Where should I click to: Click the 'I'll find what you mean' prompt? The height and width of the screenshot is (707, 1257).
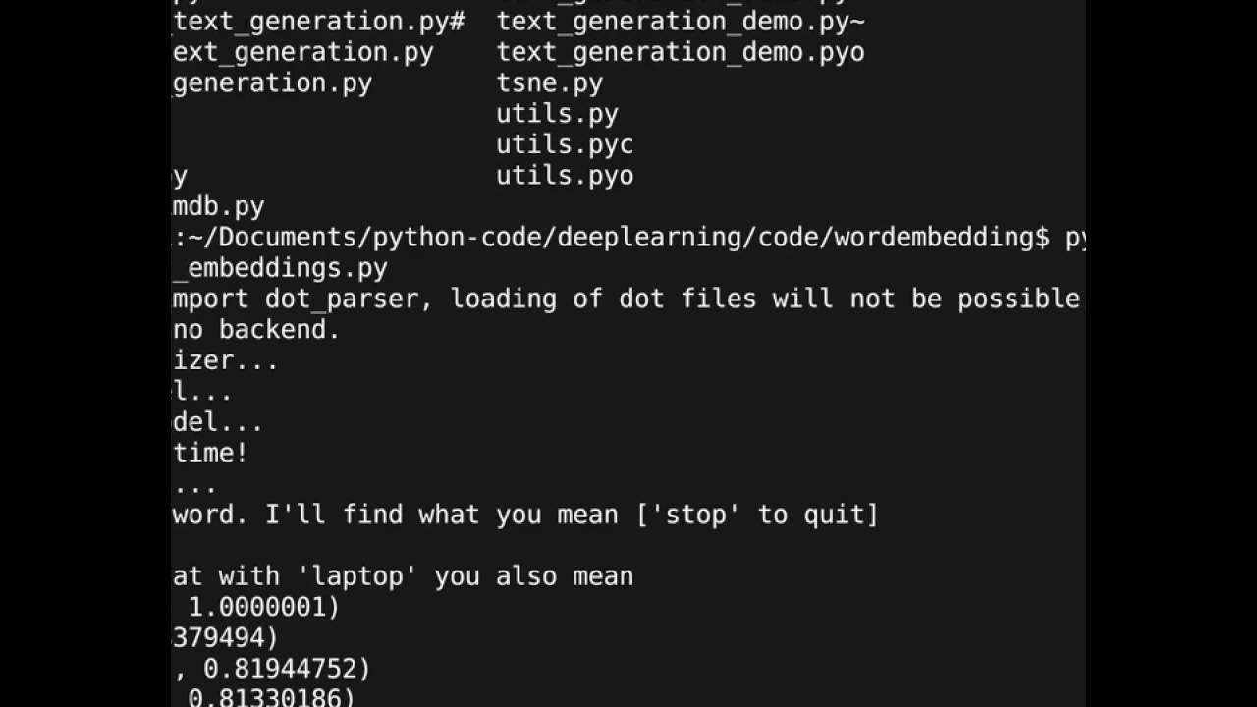[442, 515]
